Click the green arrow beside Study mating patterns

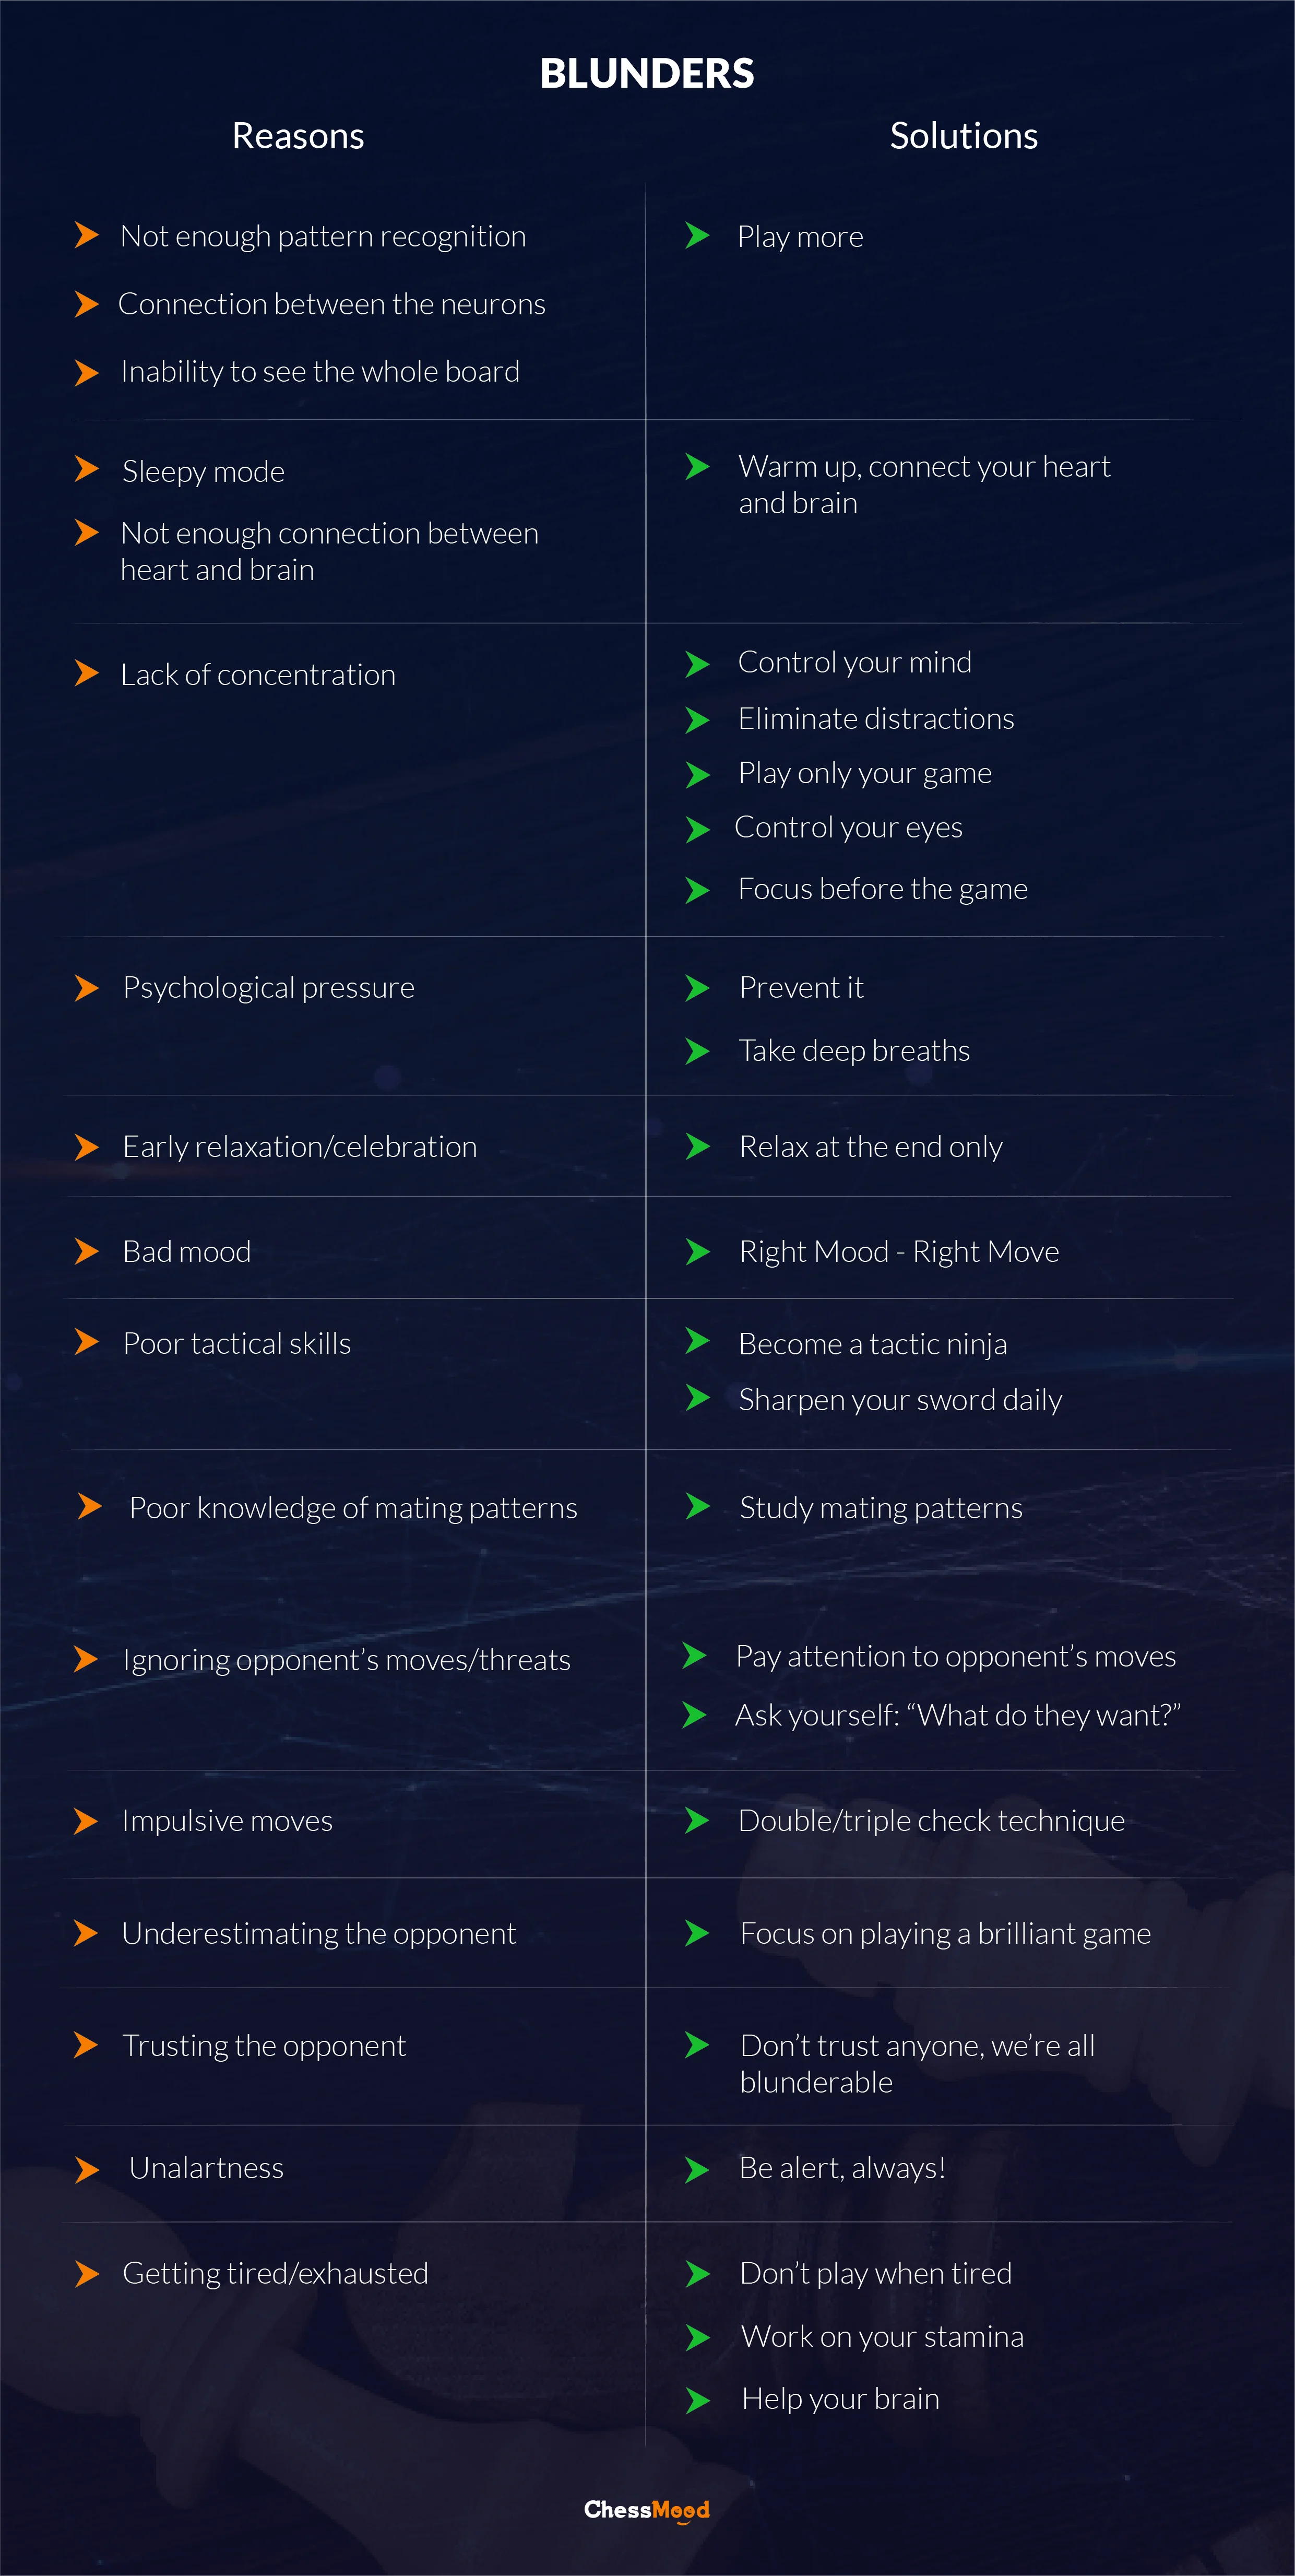pyautogui.click(x=697, y=1506)
